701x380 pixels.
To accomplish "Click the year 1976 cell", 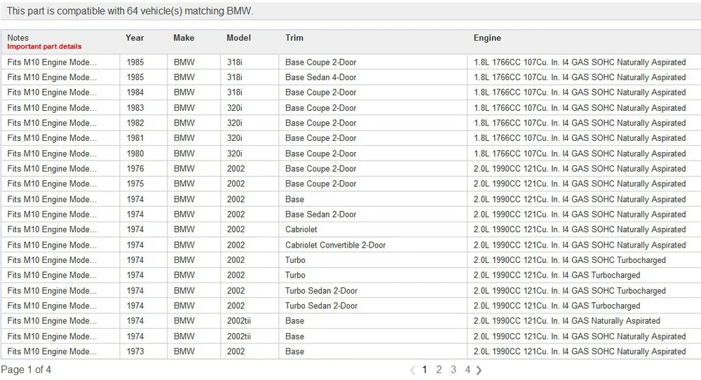I will [x=135, y=168].
